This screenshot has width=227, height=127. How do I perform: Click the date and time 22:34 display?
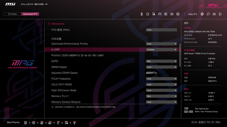pyautogui.click(x=206, y=122)
